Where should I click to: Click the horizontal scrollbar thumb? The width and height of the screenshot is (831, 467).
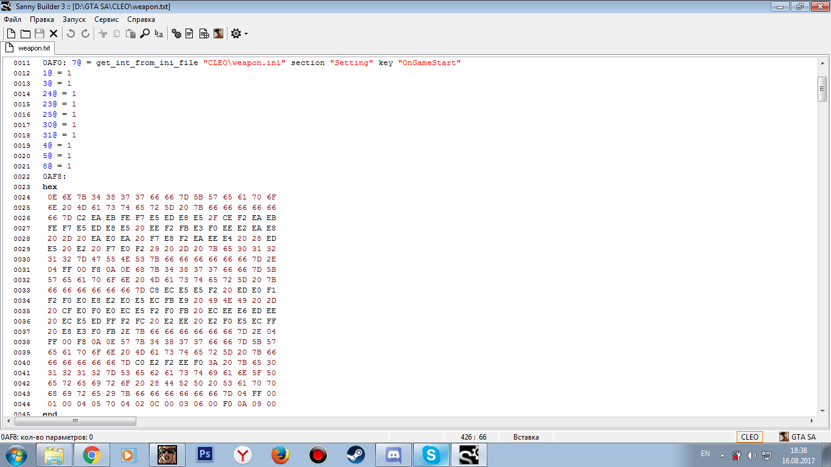[75, 421]
